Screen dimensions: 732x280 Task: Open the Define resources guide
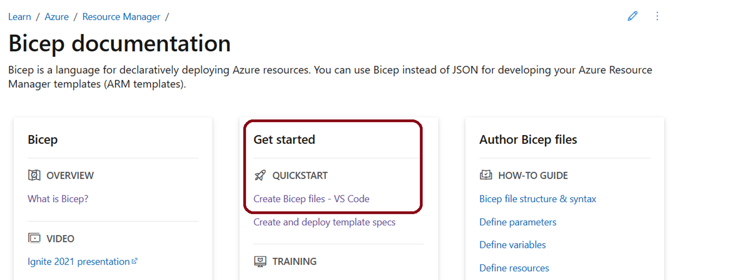coord(514,268)
